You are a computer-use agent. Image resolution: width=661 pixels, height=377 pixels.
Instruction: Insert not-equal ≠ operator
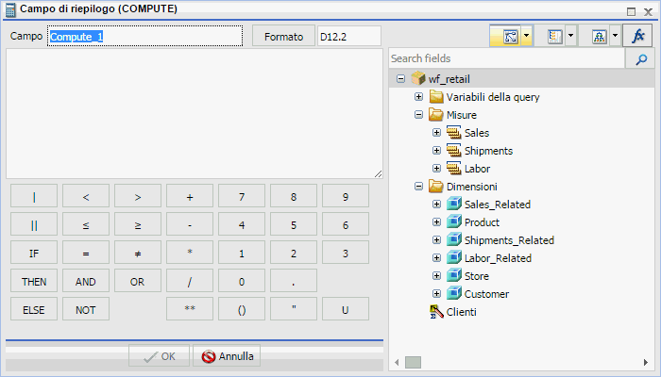(x=138, y=253)
